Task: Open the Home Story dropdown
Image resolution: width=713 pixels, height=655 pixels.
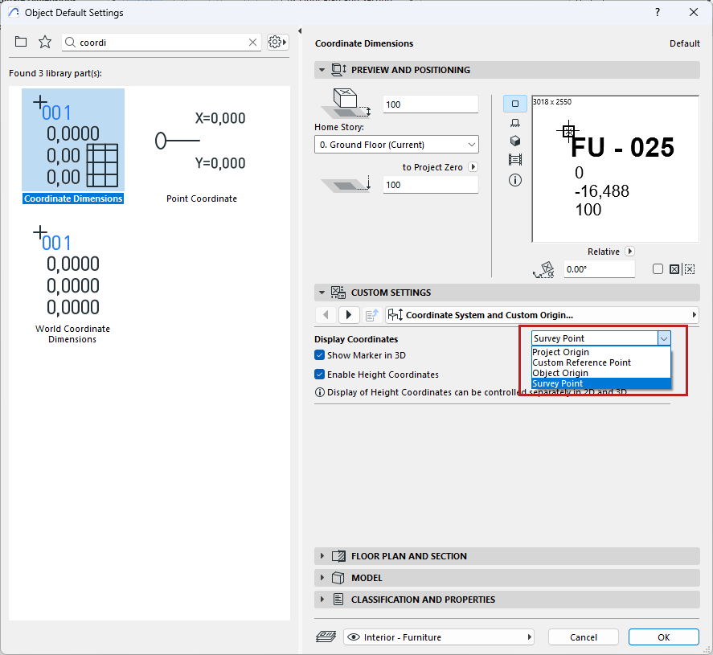Action: [396, 145]
